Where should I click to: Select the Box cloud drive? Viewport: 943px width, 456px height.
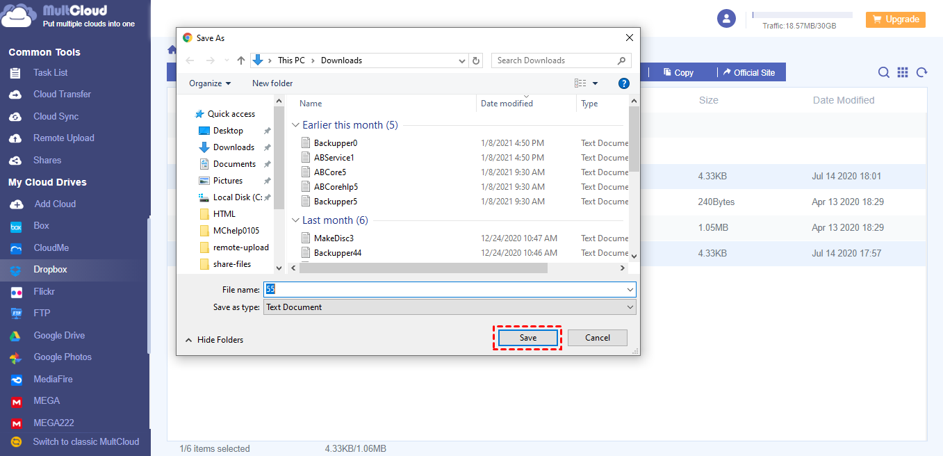[41, 225]
